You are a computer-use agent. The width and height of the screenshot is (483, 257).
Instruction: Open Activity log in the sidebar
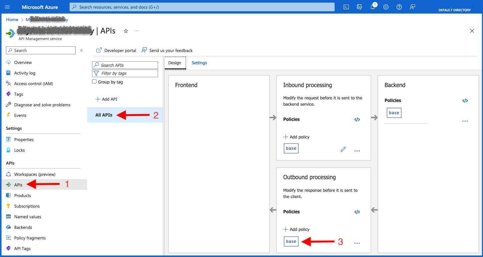(x=25, y=73)
